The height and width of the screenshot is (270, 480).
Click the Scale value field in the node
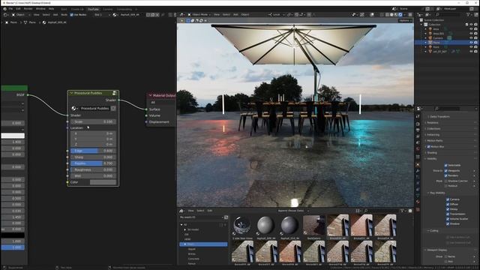93,121
